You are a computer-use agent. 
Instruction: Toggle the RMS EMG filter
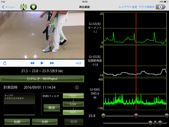73,112
